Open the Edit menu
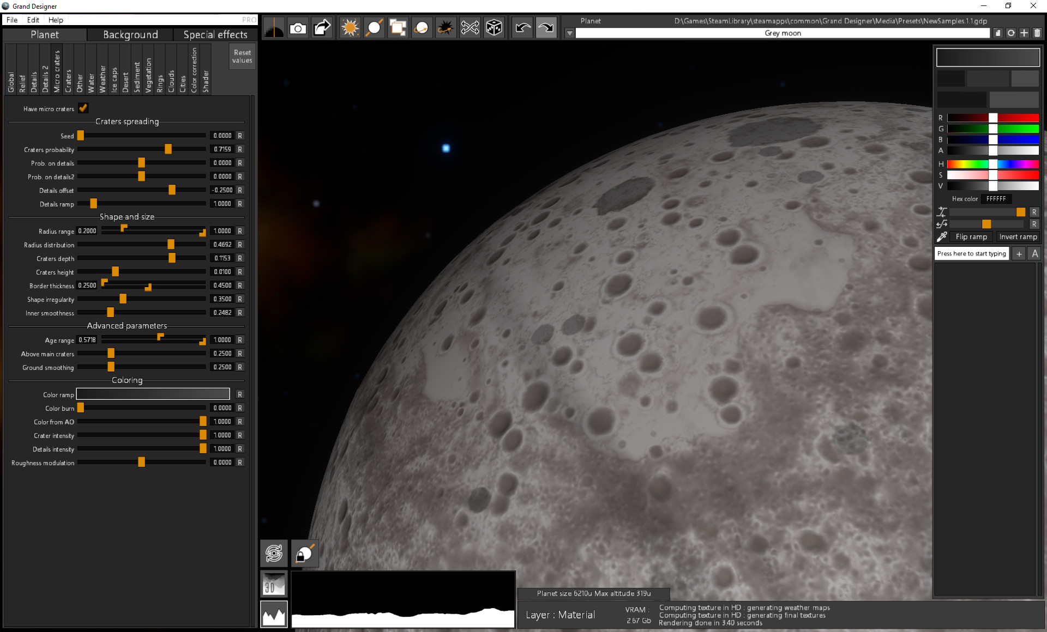The image size is (1047, 632). click(x=33, y=20)
